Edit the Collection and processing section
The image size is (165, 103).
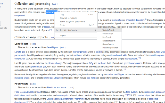55,4
